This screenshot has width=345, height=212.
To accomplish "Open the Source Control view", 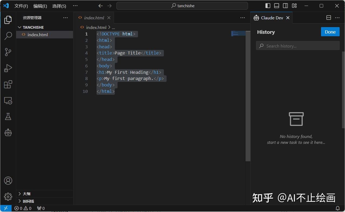I will click(x=8, y=52).
